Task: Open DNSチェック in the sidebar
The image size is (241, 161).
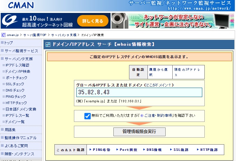Action: coord(15,90)
